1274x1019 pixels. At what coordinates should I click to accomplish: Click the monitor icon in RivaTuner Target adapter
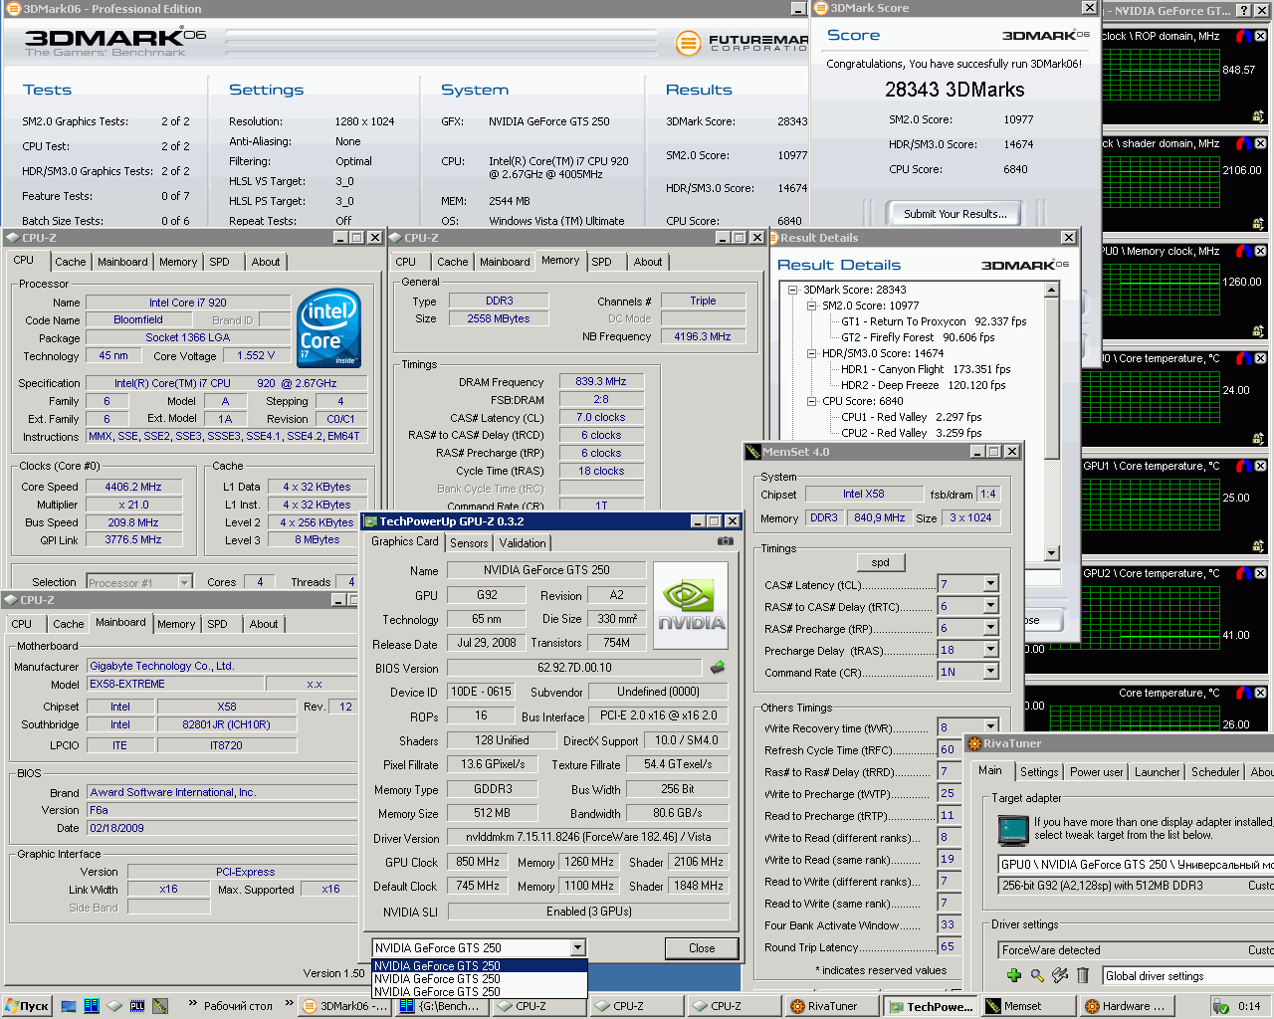1013,829
